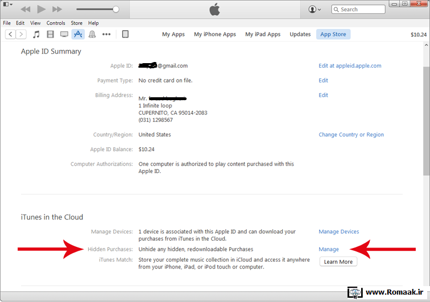The image size is (430, 302).
Task: Skip forward to next track
Action: 57,9
